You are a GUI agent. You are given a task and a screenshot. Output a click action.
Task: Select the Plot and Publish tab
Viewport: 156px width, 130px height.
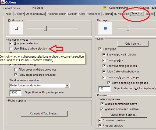coord(56,14)
